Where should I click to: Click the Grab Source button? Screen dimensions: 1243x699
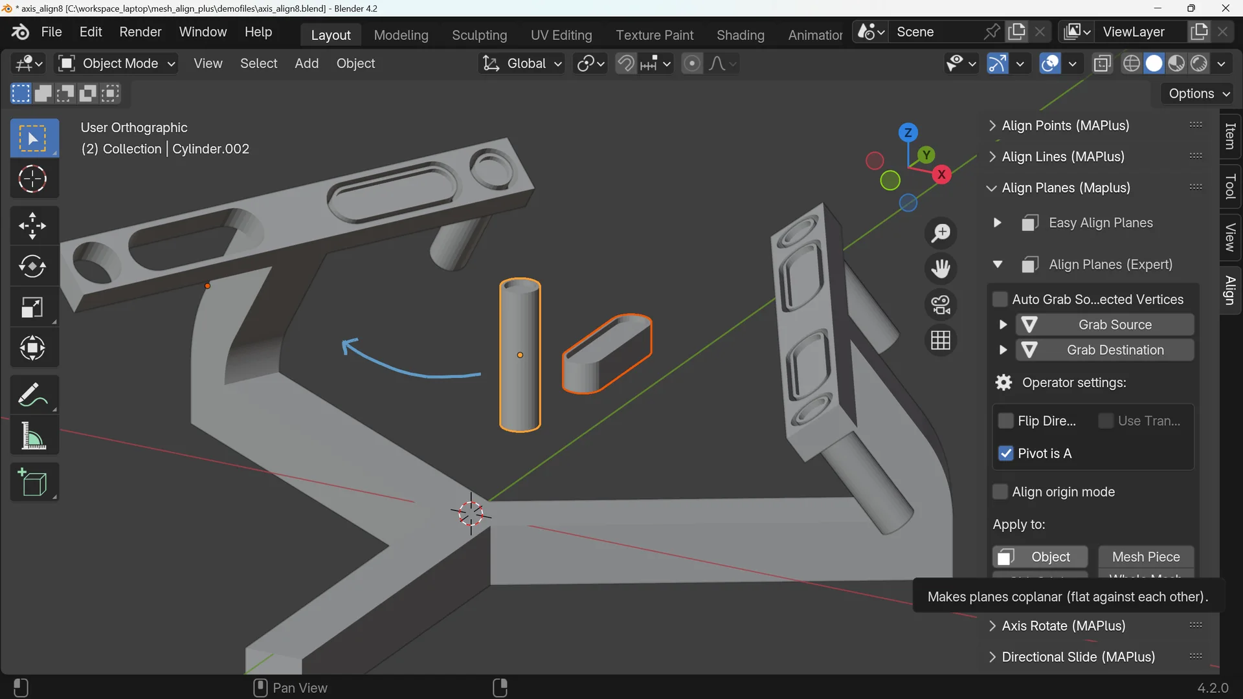pyautogui.click(x=1115, y=324)
